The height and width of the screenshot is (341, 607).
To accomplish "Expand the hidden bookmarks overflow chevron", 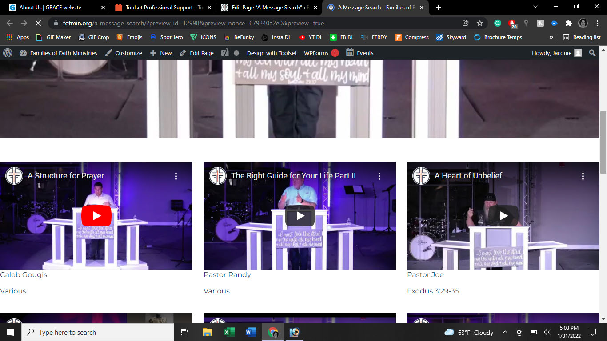I will (x=551, y=37).
